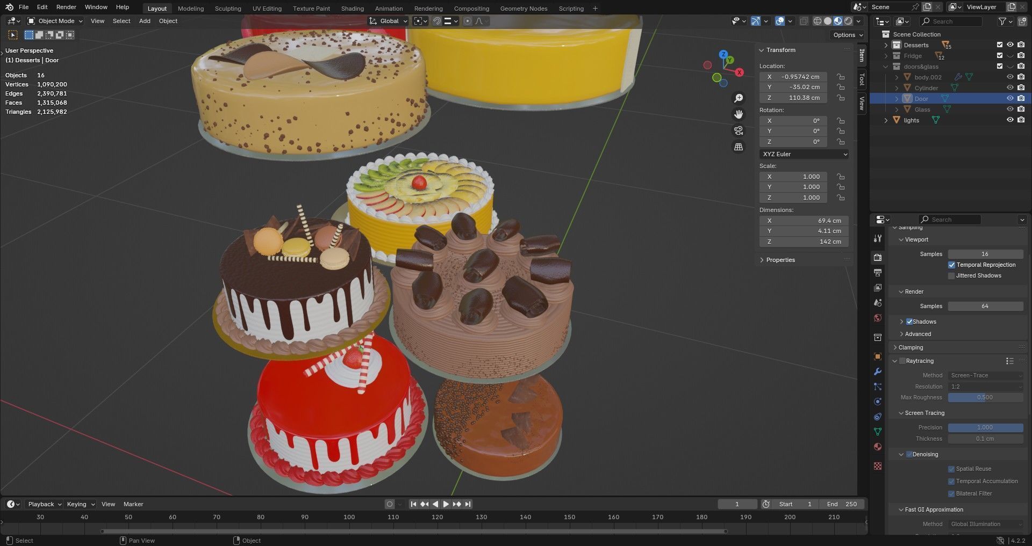
Task: Select rendered viewport shading
Action: tap(848, 21)
